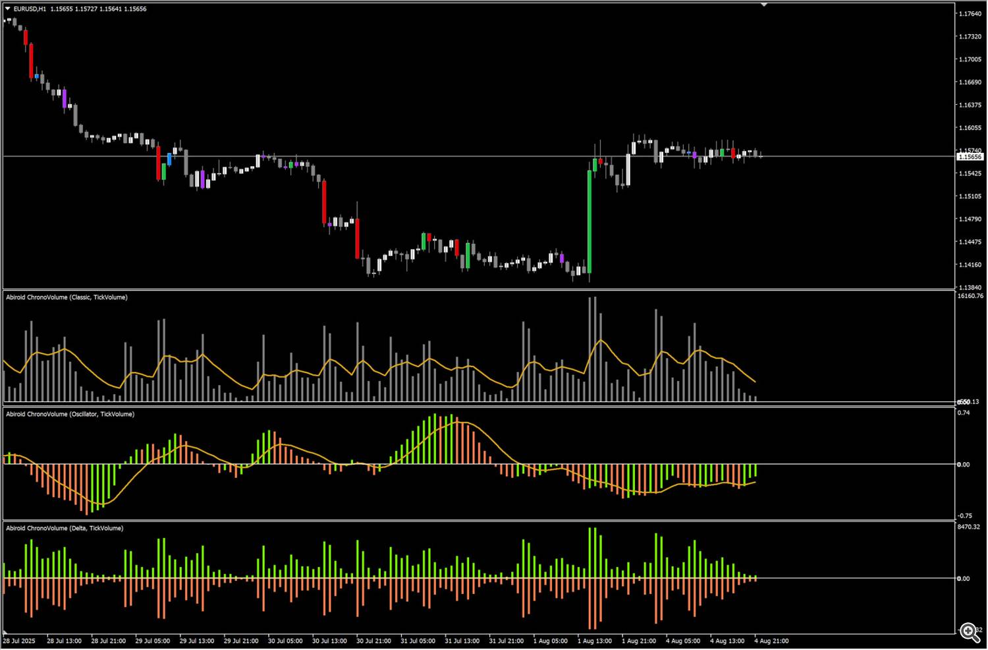Click the chart shift triangle marker on the top edge
The image size is (988, 650).
764,5
